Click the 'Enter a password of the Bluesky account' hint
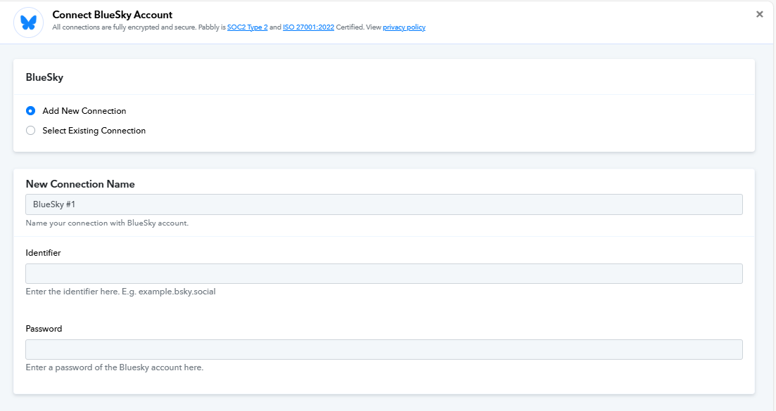 coord(114,367)
